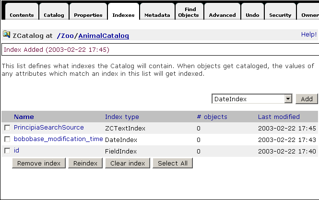Switch to the Metadata tab
The width and height of the screenshot is (319, 200).
pyautogui.click(x=157, y=15)
